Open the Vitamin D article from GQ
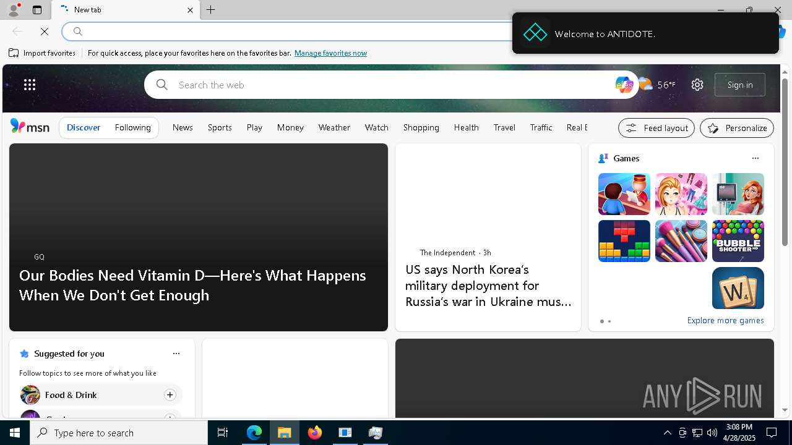 (x=192, y=285)
